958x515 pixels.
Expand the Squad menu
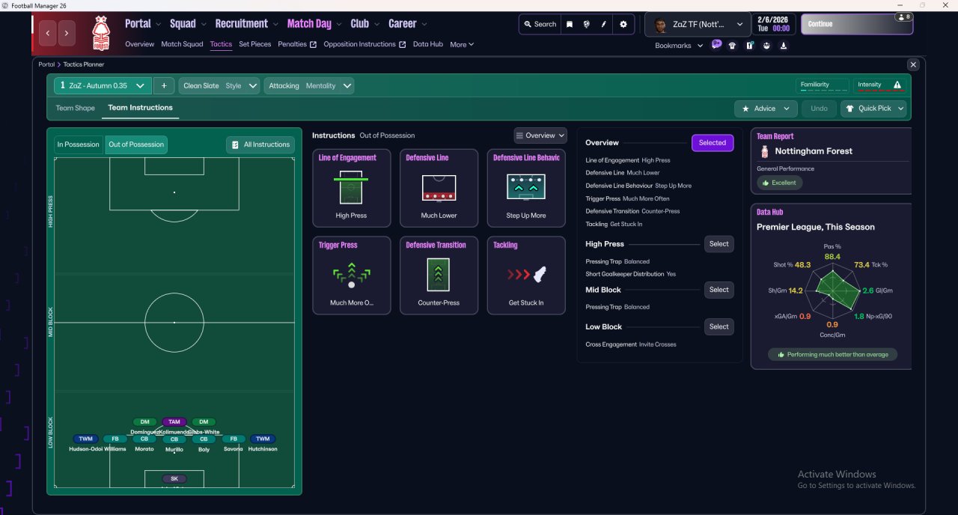(188, 24)
